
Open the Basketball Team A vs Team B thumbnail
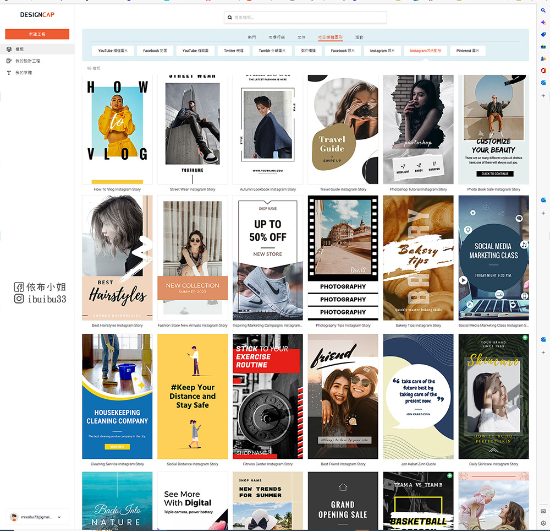point(418,501)
